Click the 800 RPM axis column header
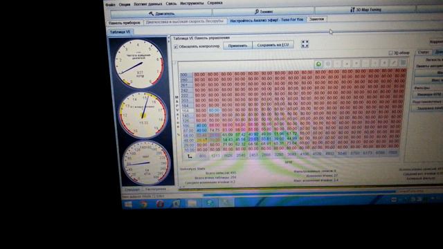Image resolution: width=443 pixels, height=249 pixels. coord(202,156)
